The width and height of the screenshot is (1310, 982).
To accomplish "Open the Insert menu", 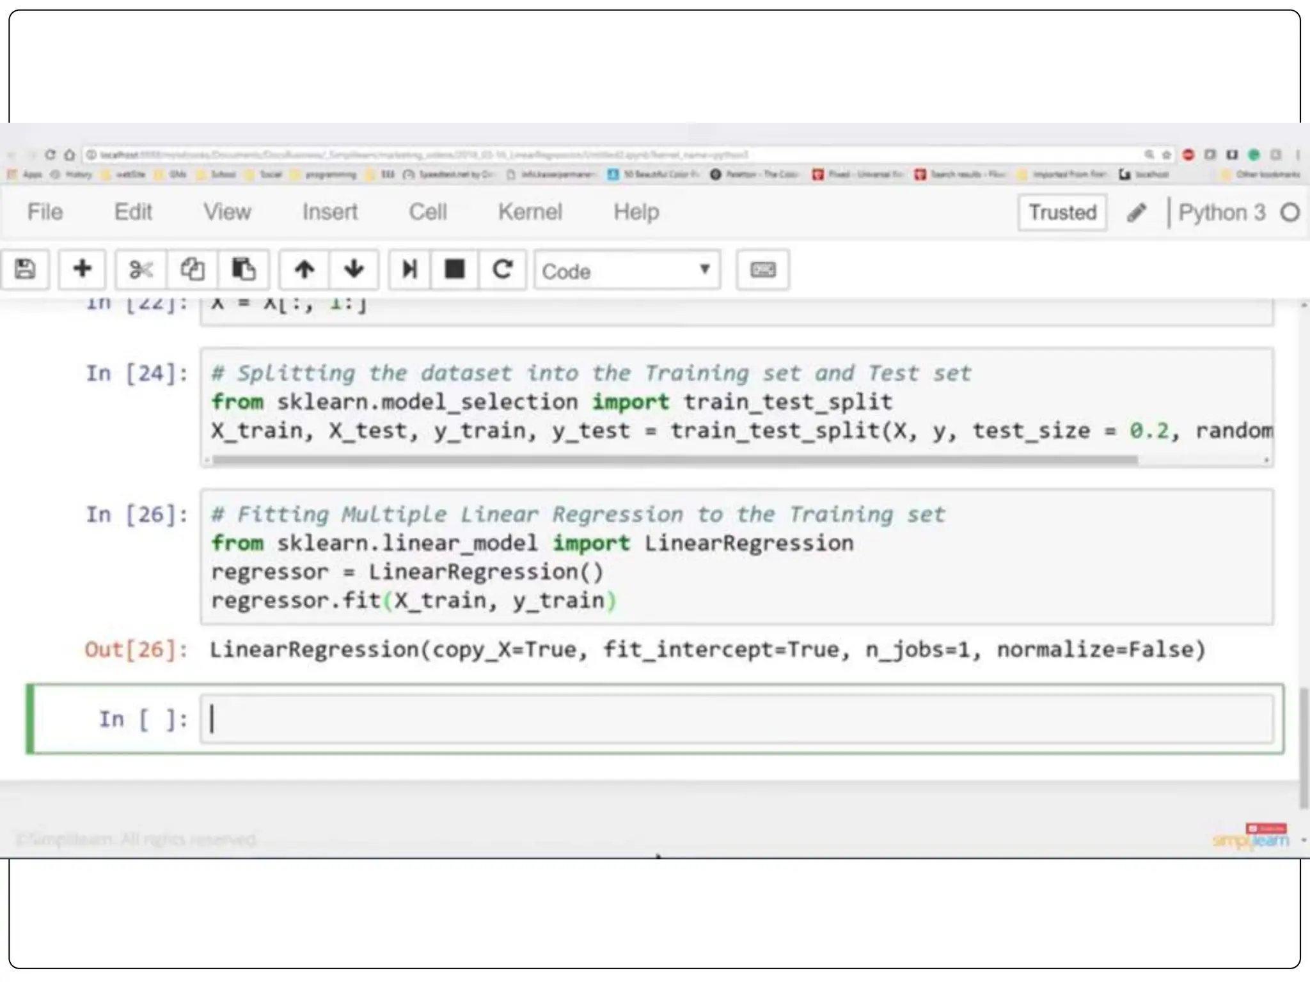I will [329, 212].
